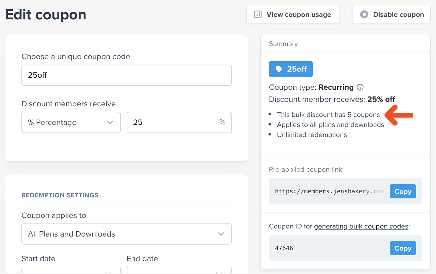The image size is (436, 274).
Task: Focus the unique coupon code field
Action: (126, 75)
